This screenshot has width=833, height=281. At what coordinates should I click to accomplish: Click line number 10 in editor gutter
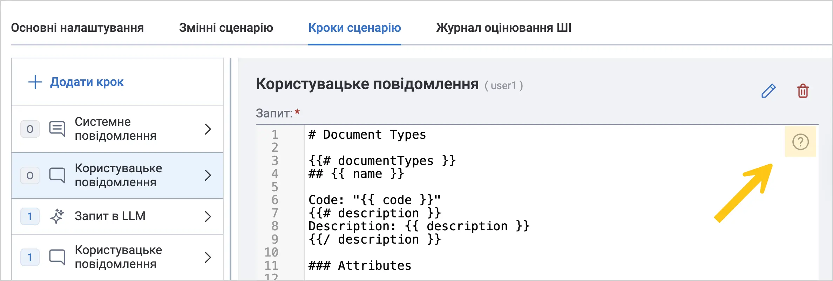[x=271, y=252]
